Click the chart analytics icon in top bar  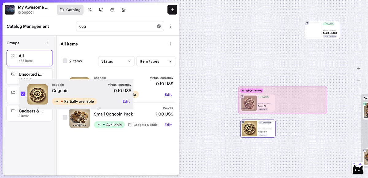101,10
